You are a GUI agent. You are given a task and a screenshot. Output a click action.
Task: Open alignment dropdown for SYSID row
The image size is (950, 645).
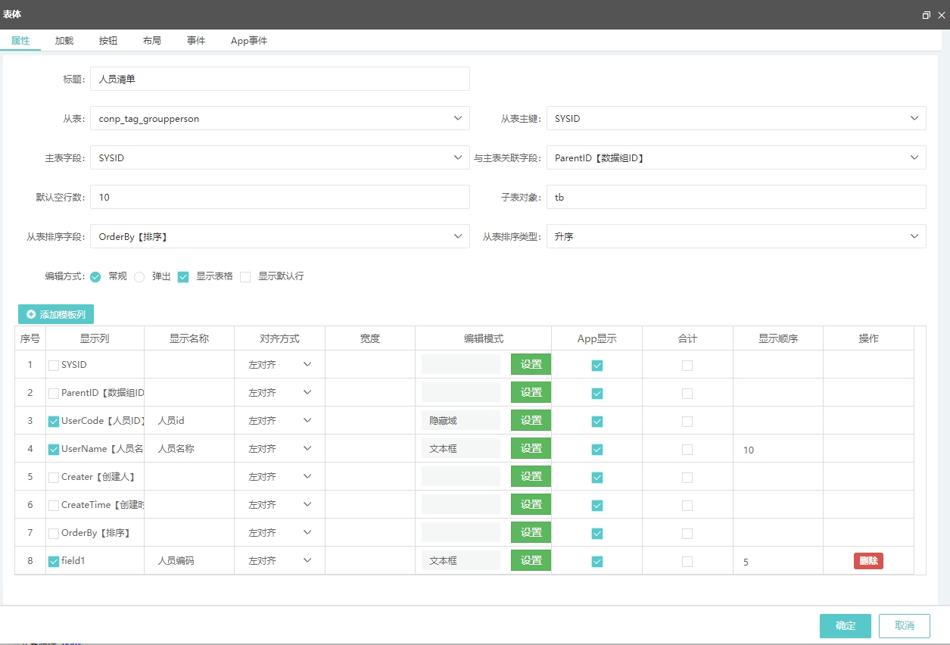tap(280, 364)
